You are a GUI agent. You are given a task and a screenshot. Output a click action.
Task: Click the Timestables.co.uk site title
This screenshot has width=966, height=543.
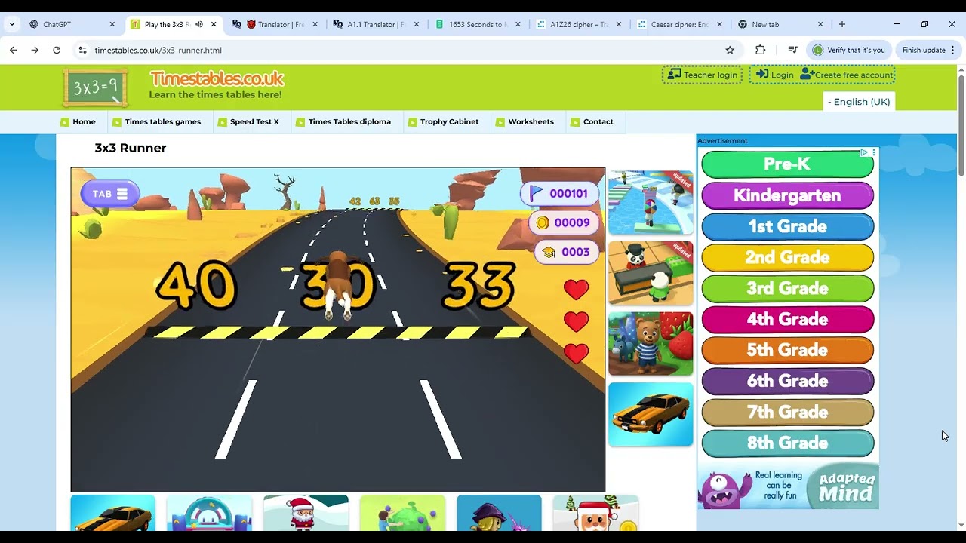[217, 78]
